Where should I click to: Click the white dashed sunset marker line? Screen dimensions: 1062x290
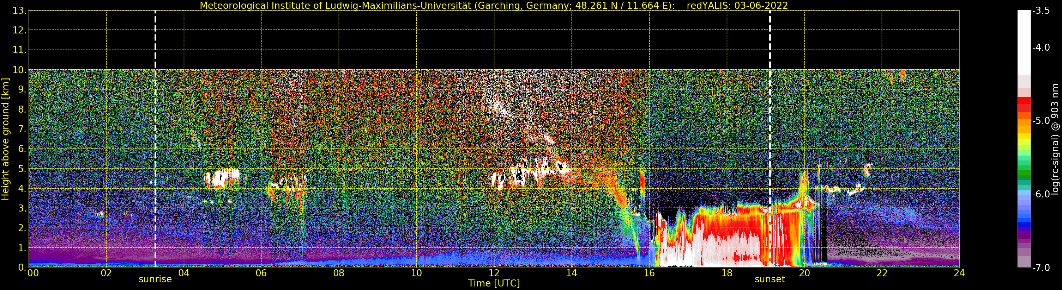(x=770, y=139)
